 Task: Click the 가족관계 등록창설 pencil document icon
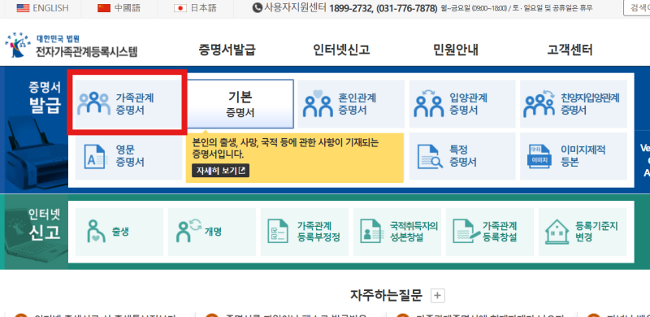(466, 232)
